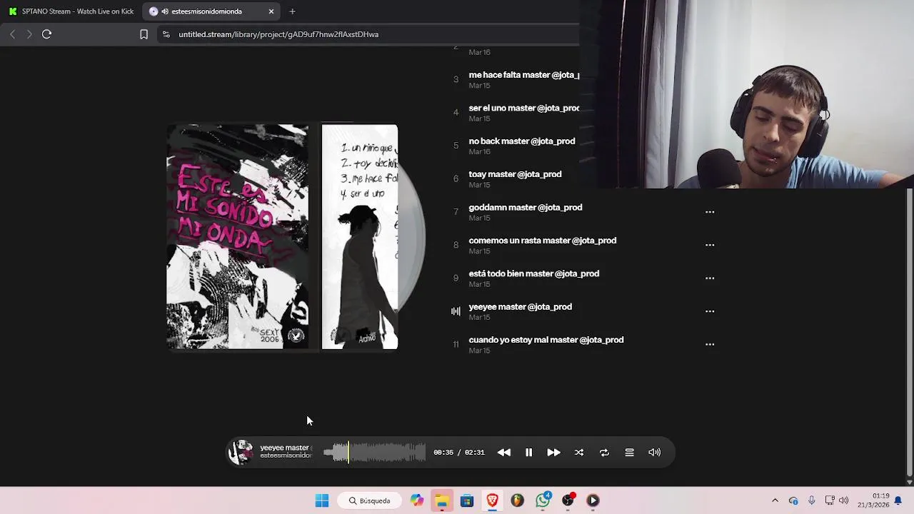Viewport: 914px width, 514px height.
Task: Go back to the previous page
Action: click(12, 34)
